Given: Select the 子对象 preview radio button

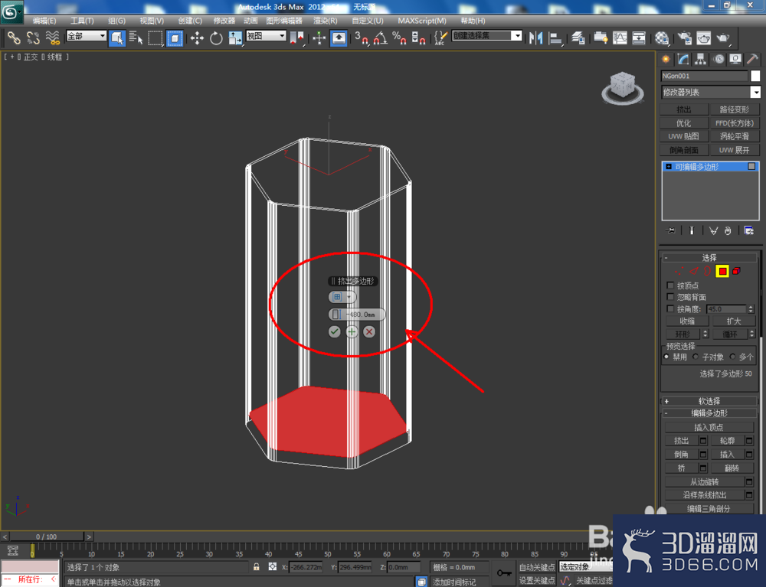Looking at the screenshot, I should pos(696,357).
